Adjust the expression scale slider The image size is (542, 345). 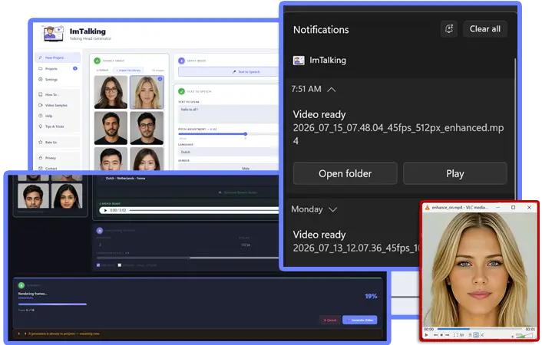coord(187,258)
